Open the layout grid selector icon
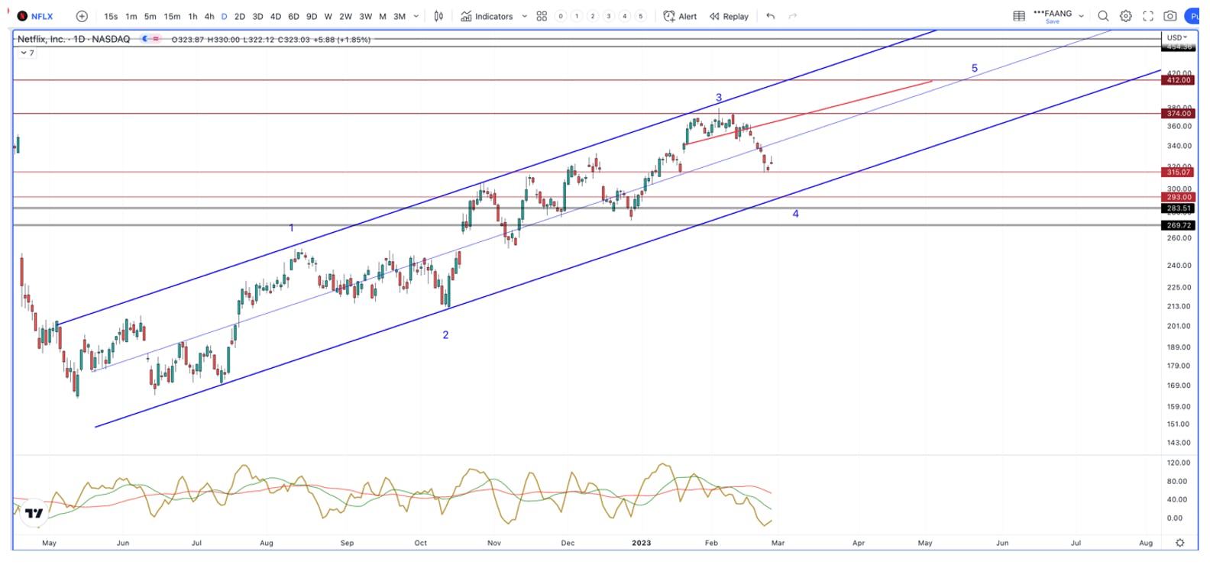The height and width of the screenshot is (568, 1210). coord(542,16)
